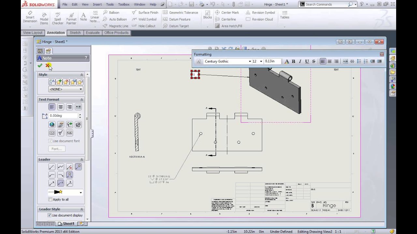Add a Datum Feature

(x=176, y=19)
